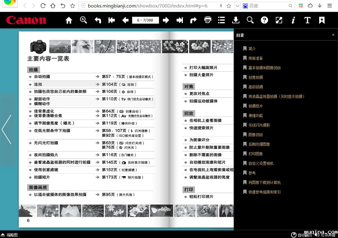338x238 pixels.
Task: Enter fullscreen mode
Action: [279, 20]
